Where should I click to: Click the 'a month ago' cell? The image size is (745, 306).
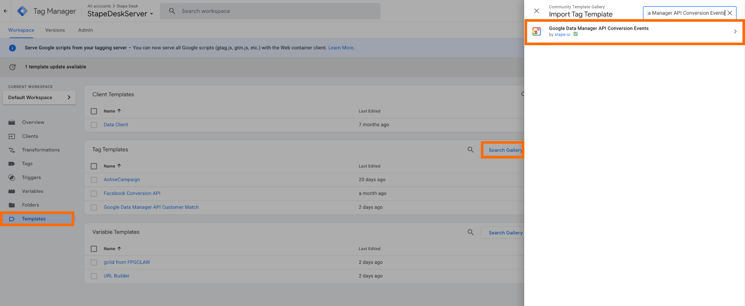click(372, 193)
